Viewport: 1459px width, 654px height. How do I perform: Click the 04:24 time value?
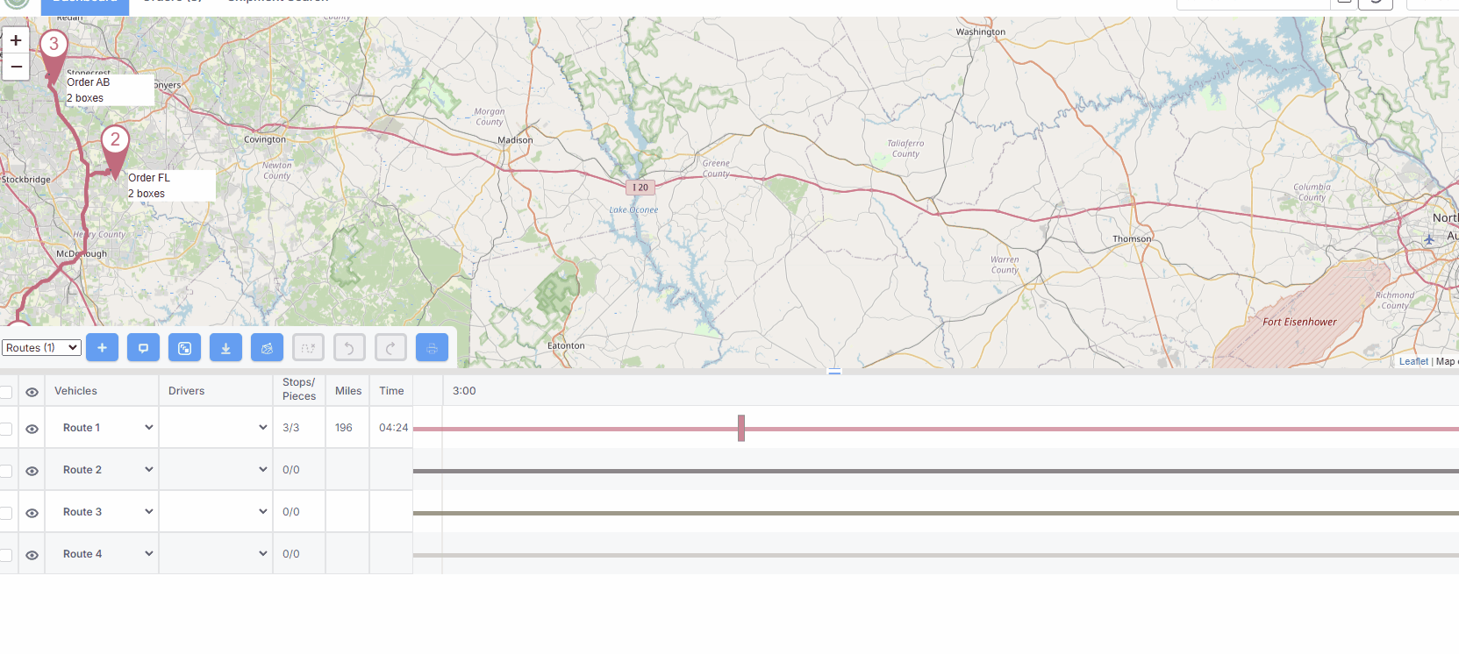pos(393,428)
